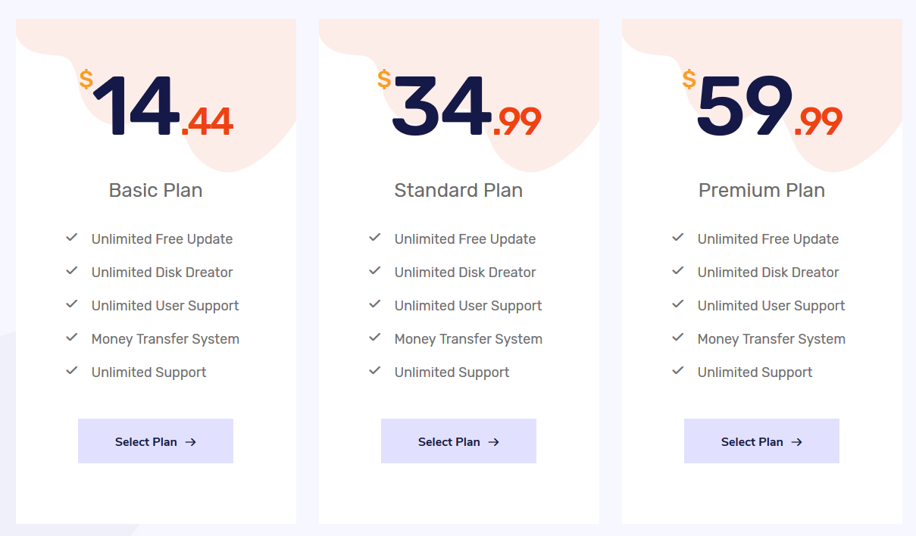
Task: Click the arrow icon in Premium Select Plan
Action: tap(797, 442)
